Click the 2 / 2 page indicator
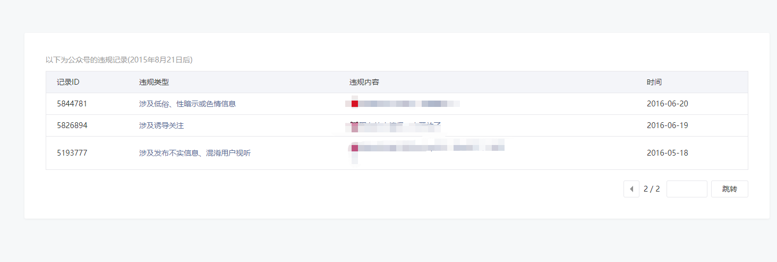777x262 pixels. (x=652, y=189)
